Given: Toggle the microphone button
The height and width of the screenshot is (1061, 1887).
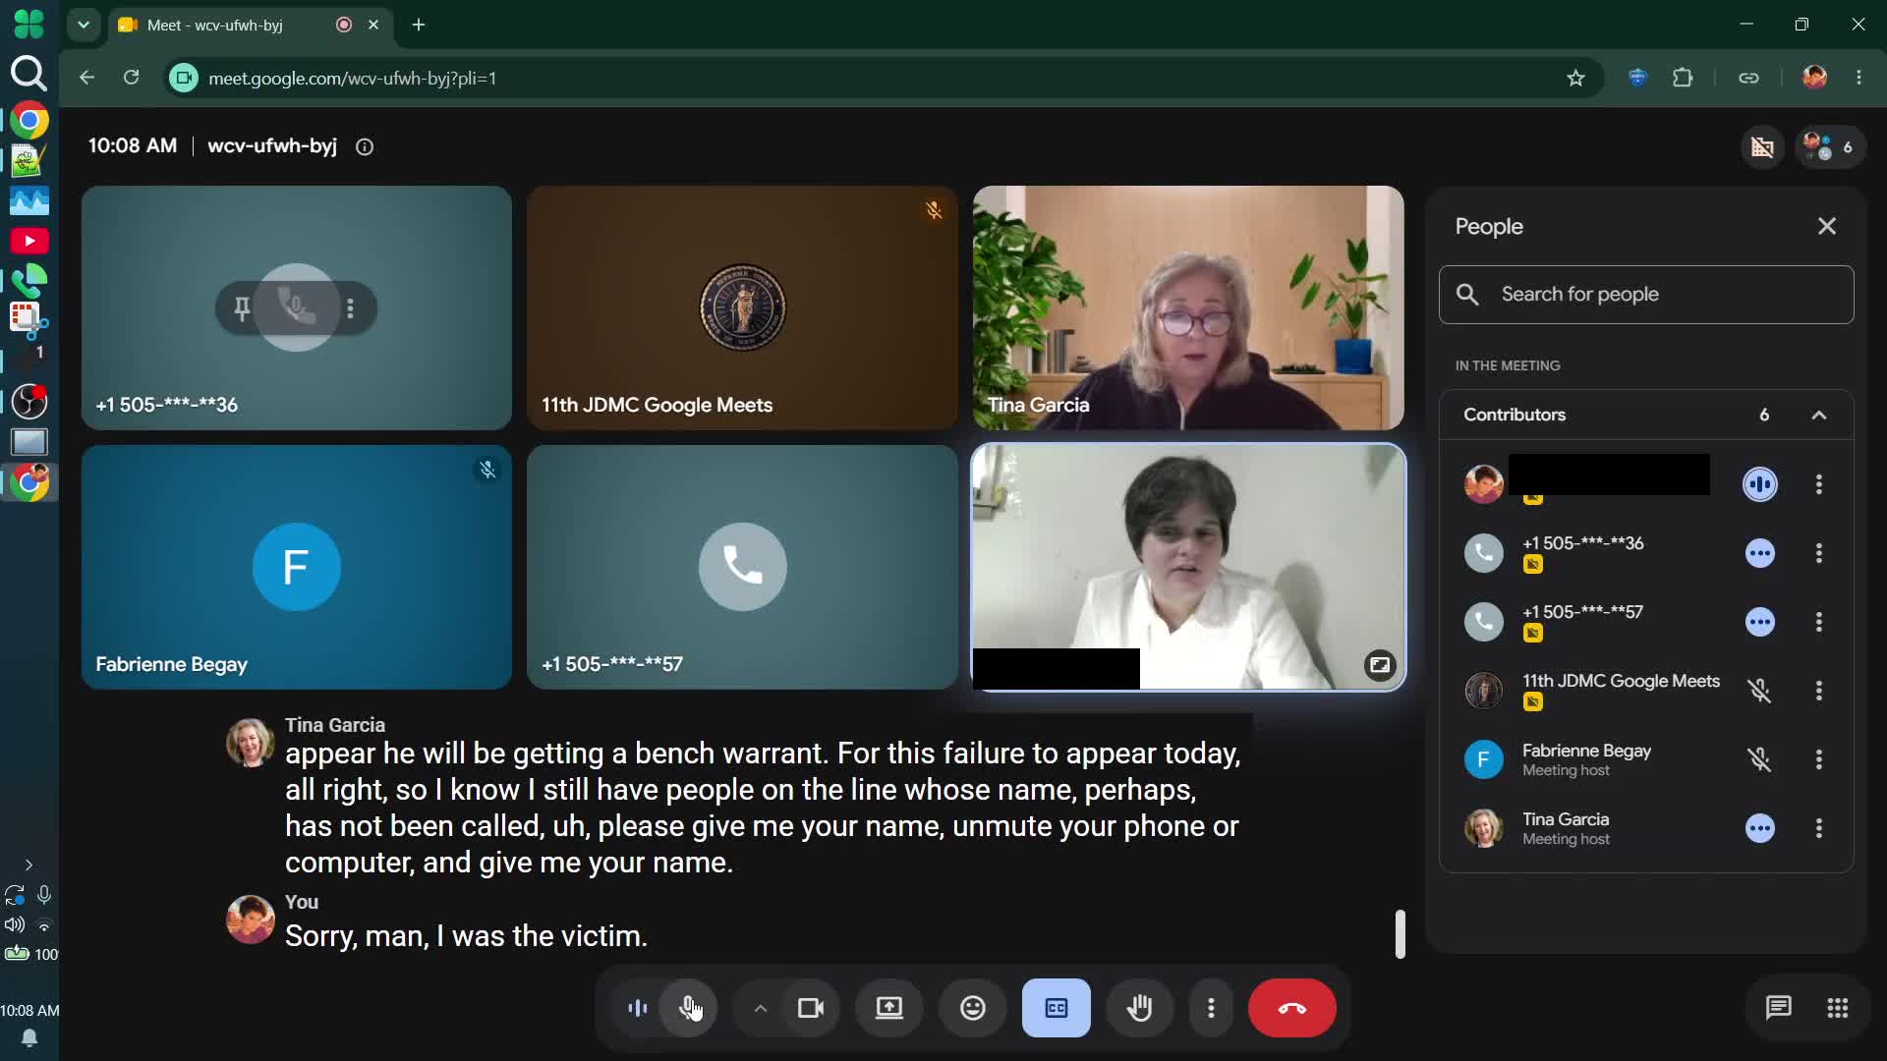Looking at the screenshot, I should click(690, 1008).
